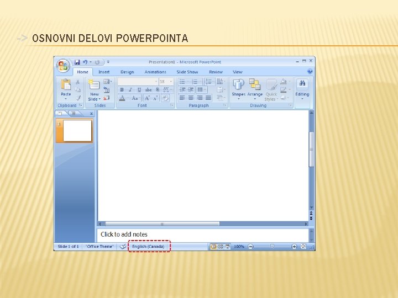Click the Redo icon in Quick Access Toolbar
The height and width of the screenshot is (298, 398).
97,62
